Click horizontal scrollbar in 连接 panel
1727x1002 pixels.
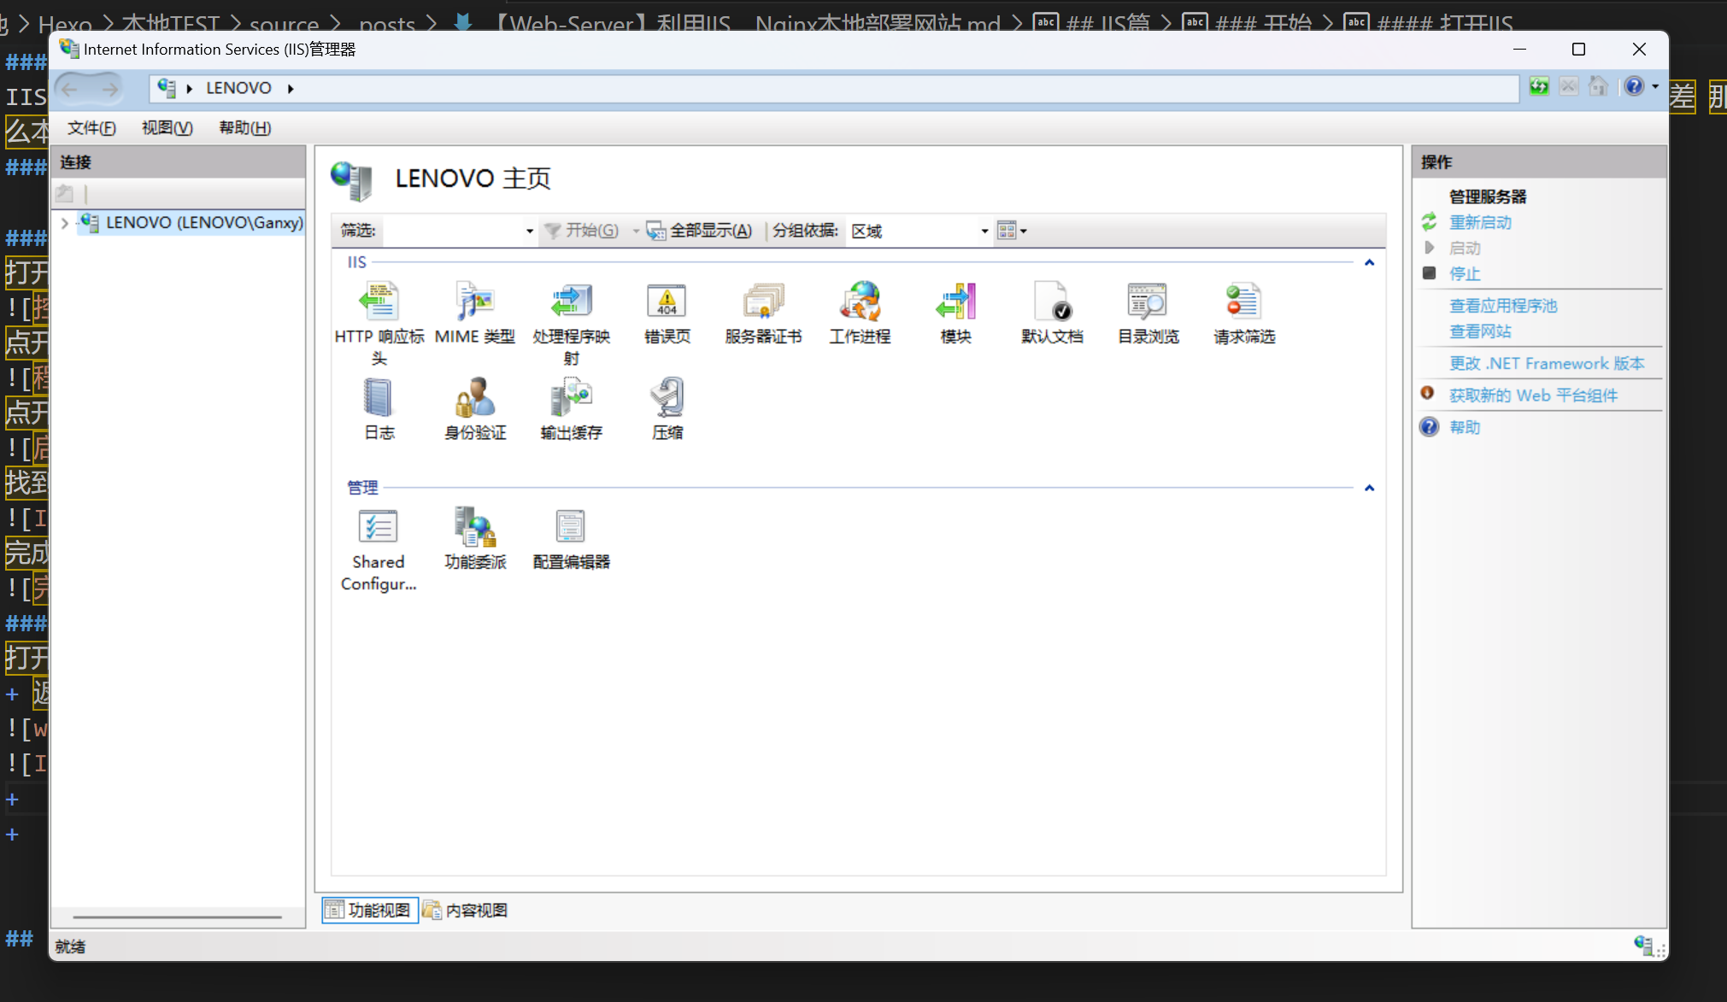coord(177,917)
